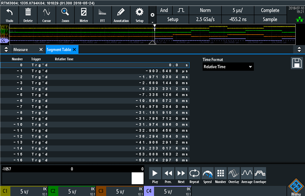Toggle Repeat playback
The height and width of the screenshot is (196, 305).
pos(194,175)
